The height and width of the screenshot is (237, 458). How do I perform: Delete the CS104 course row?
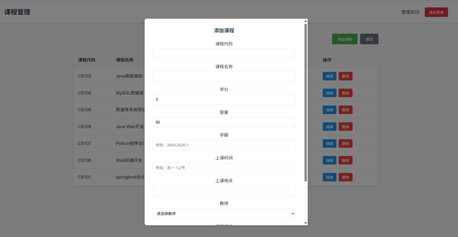[345, 93]
